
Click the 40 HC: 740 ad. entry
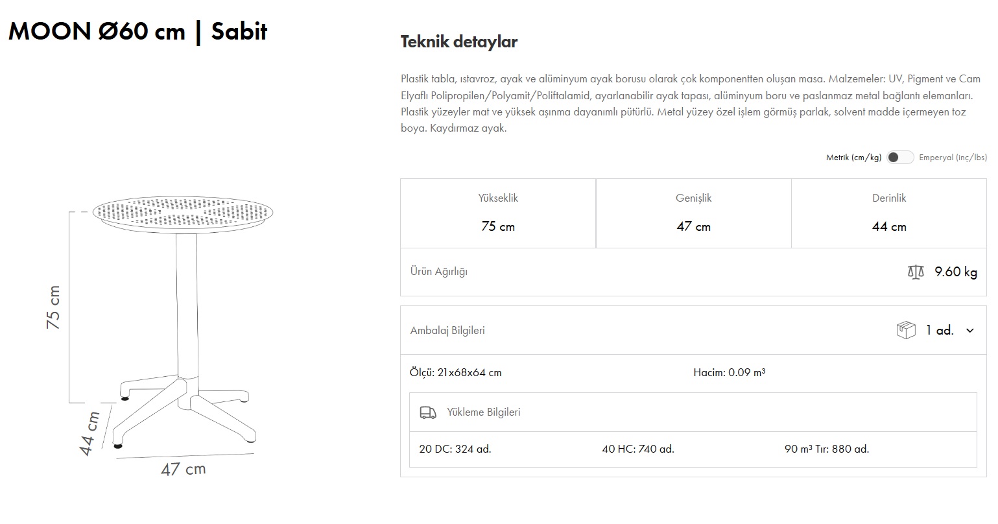tap(638, 449)
